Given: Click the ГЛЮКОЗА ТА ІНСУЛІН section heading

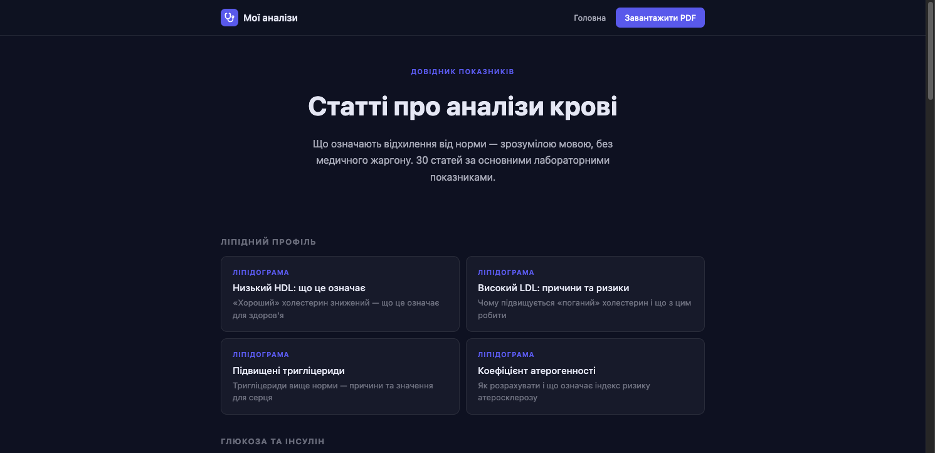Looking at the screenshot, I should point(273,442).
